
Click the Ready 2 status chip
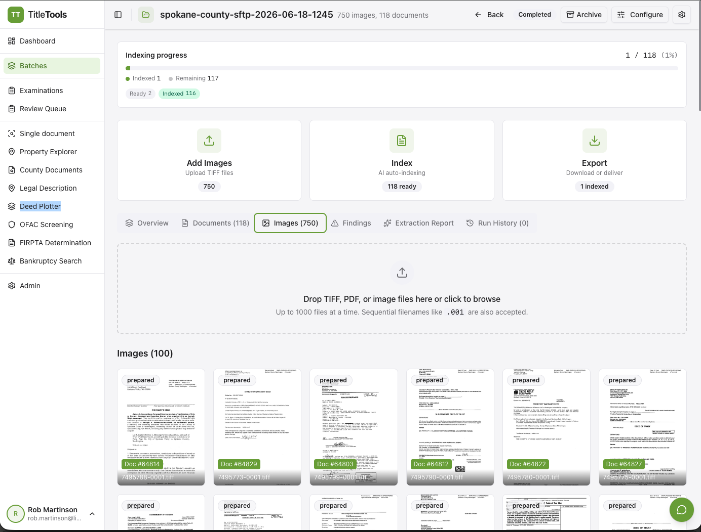click(x=140, y=94)
